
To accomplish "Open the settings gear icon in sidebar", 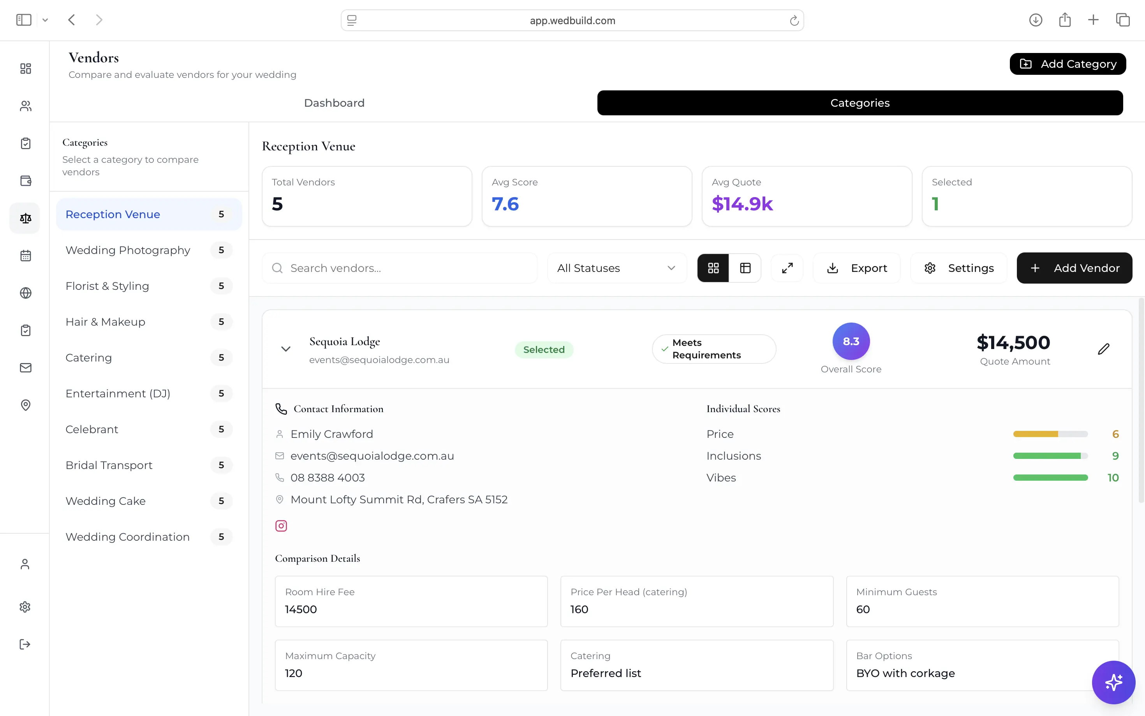I will click(25, 607).
